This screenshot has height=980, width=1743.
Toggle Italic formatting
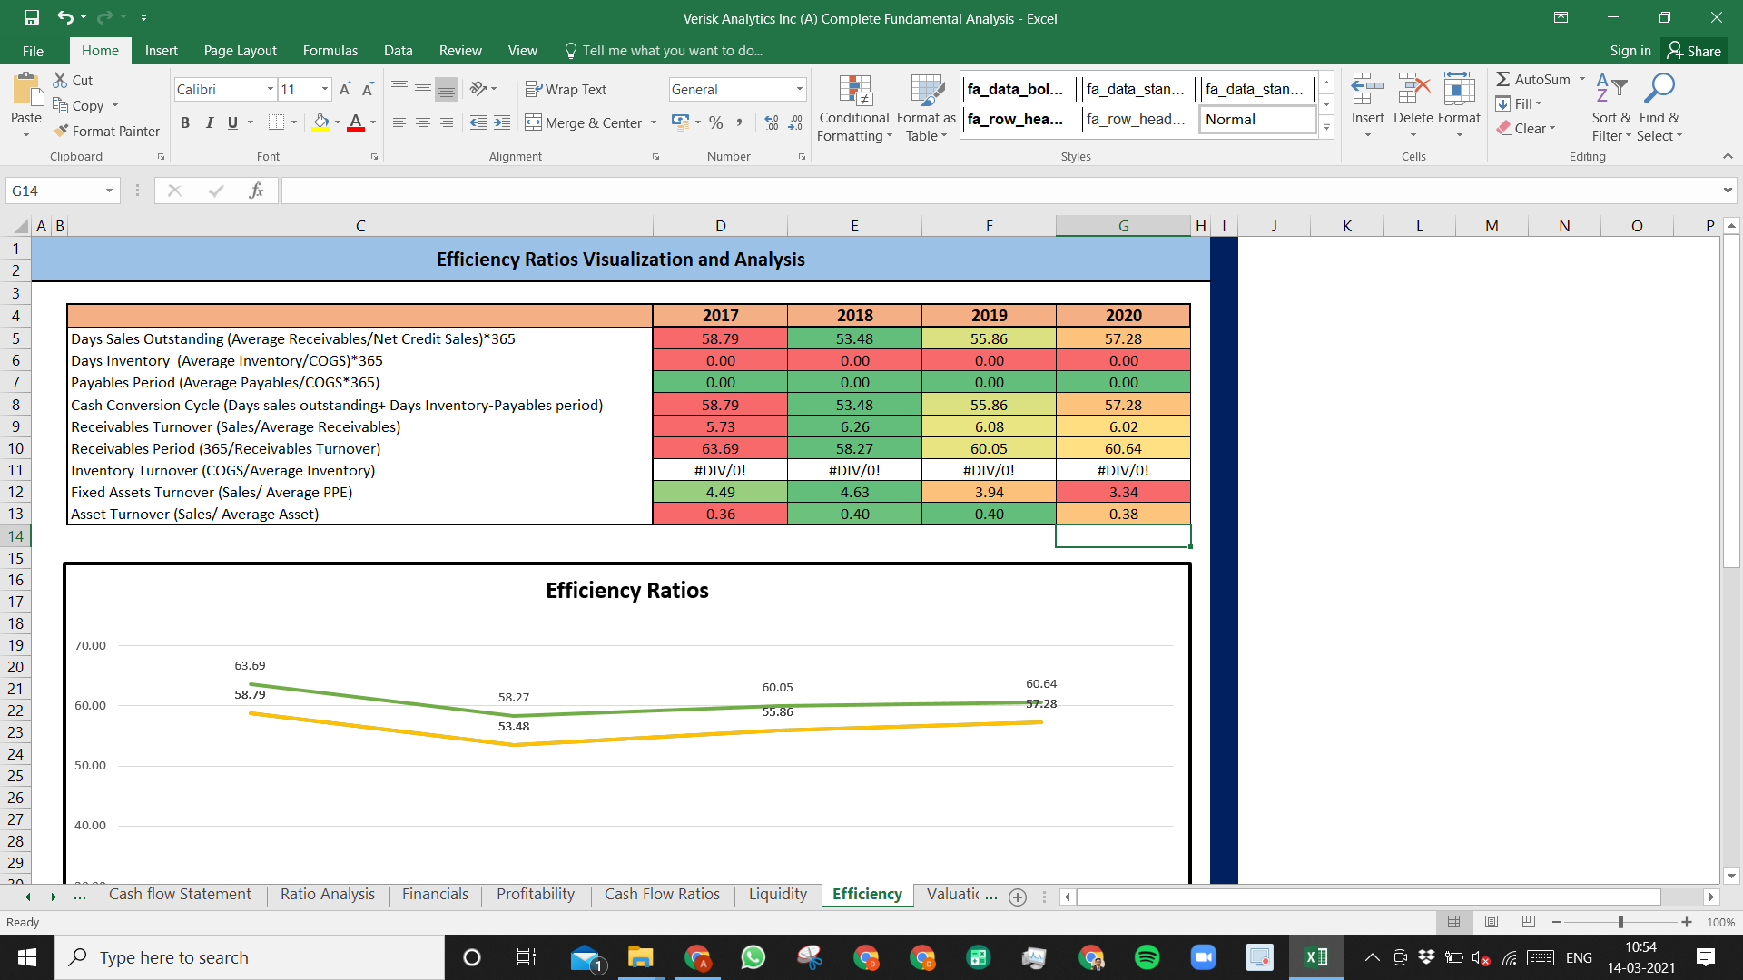[209, 122]
